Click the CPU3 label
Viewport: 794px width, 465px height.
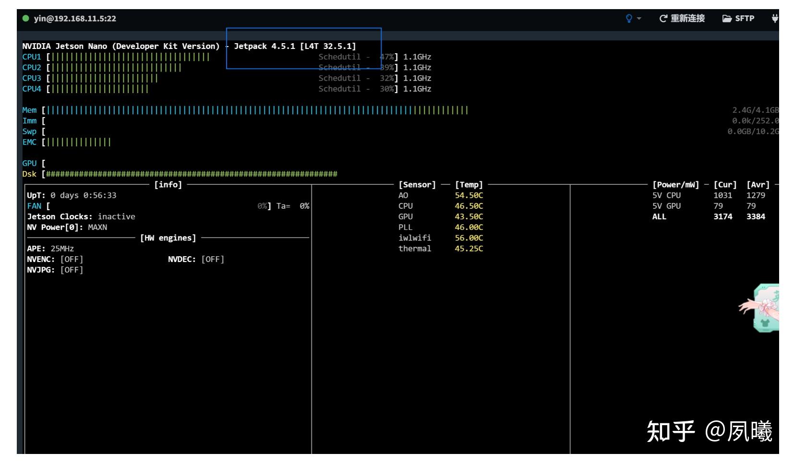coord(32,78)
